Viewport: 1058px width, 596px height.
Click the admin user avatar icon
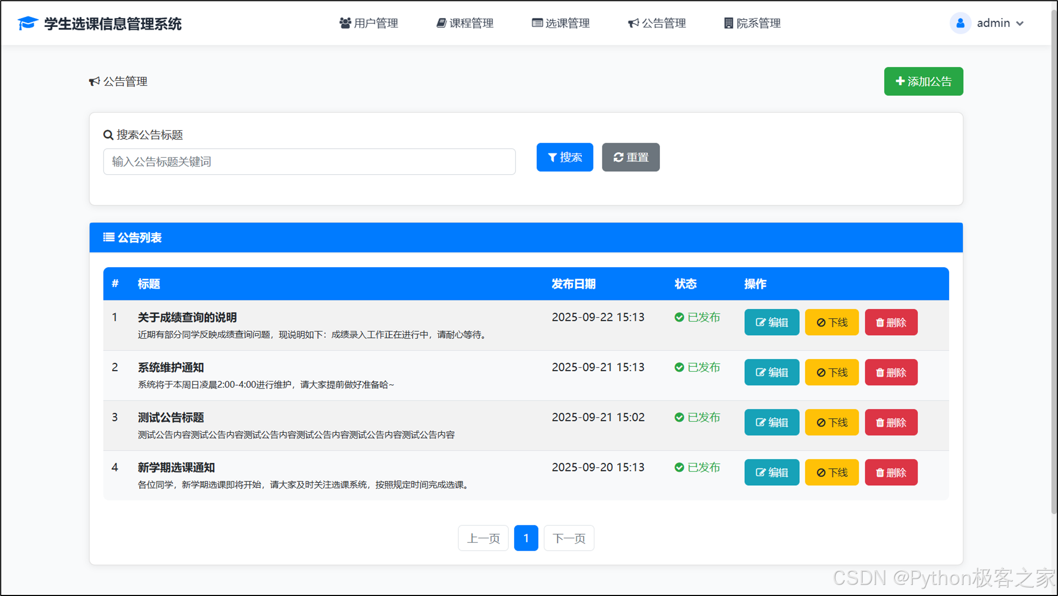coord(960,23)
